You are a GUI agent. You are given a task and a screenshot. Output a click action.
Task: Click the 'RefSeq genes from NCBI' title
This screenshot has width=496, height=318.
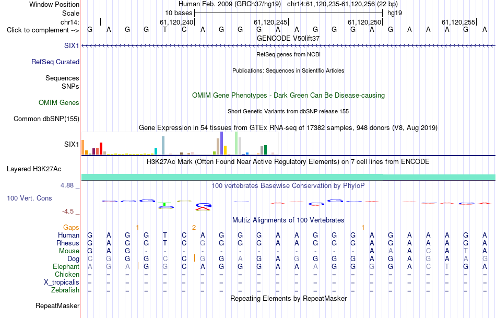click(289, 54)
